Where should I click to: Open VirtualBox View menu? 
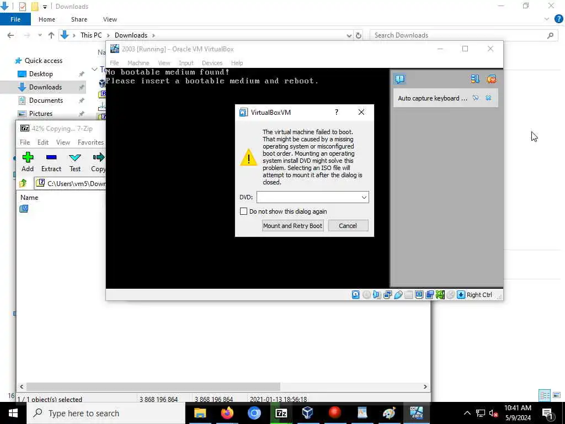(x=164, y=63)
